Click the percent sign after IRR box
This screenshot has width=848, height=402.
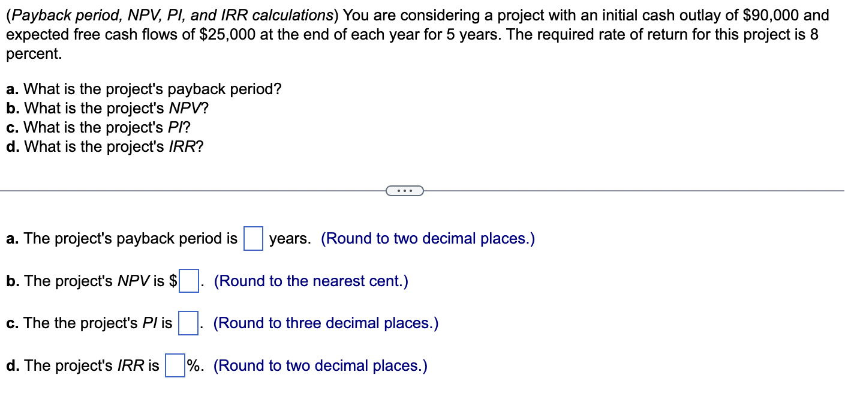pos(191,365)
